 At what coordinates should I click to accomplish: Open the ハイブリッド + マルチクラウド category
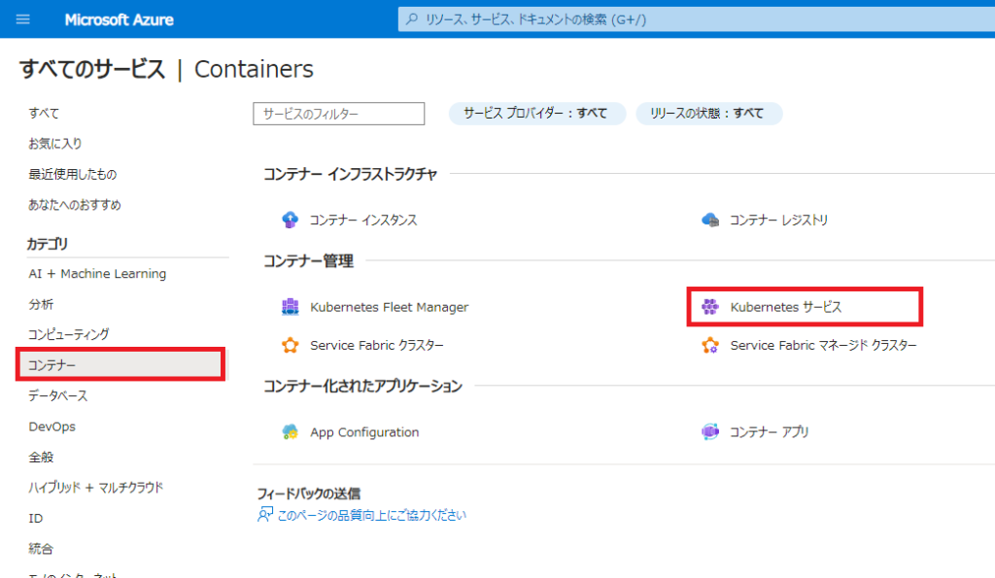coord(96,488)
